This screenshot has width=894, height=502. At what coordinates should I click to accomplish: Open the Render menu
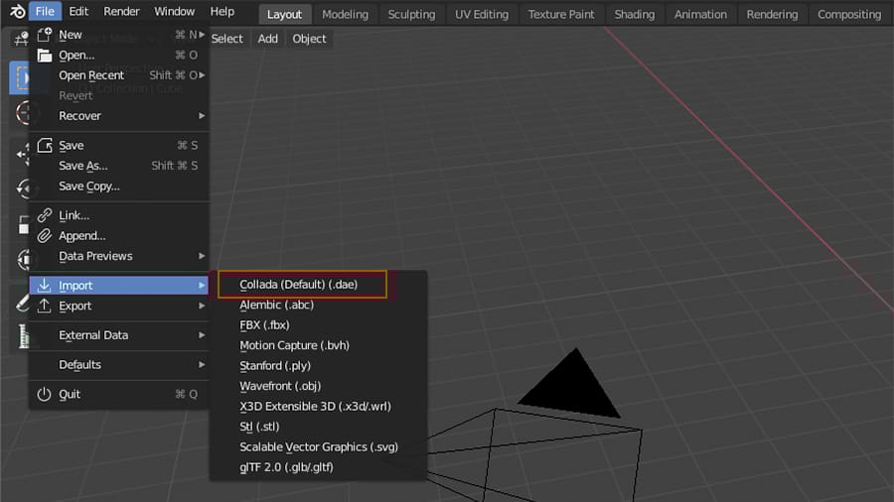pos(121,11)
